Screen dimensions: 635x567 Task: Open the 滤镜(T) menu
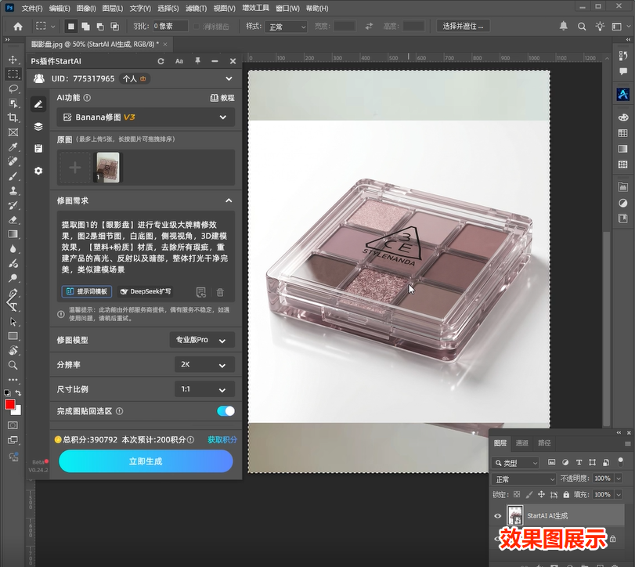coord(197,8)
